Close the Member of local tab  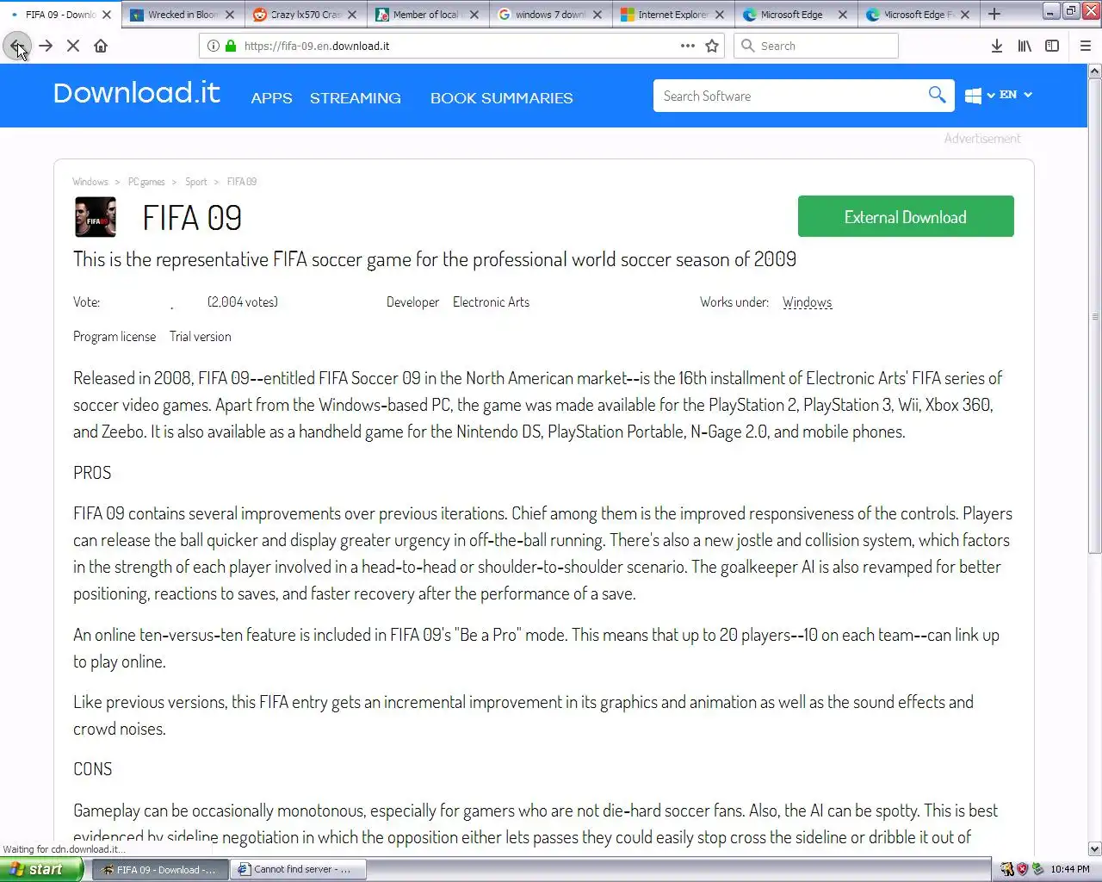(474, 15)
